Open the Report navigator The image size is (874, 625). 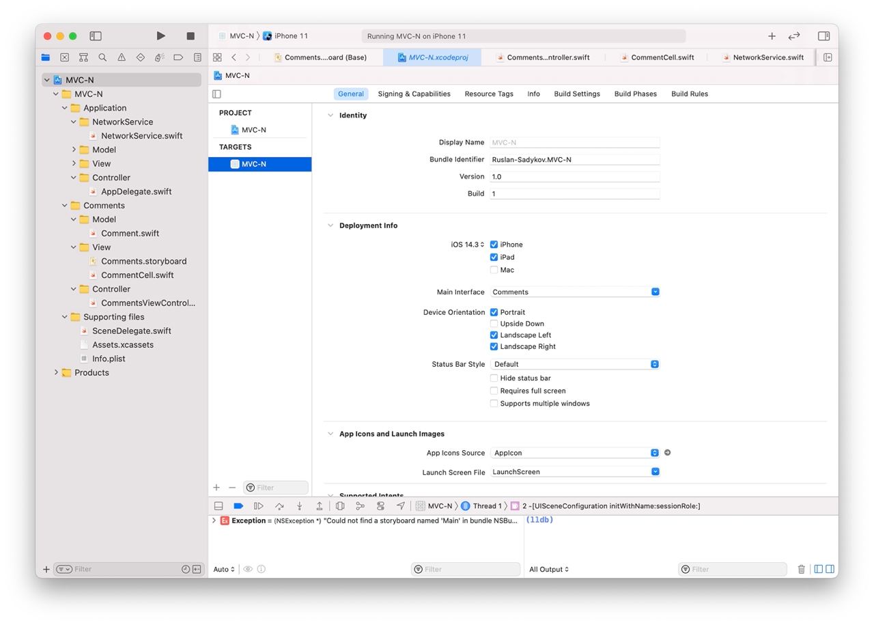[197, 57]
